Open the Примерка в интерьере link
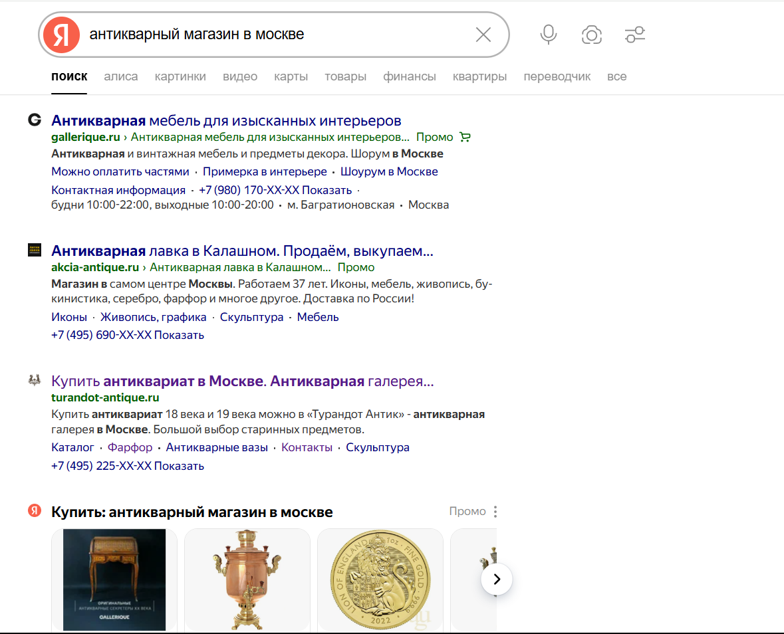Screen dimensions: 784x634 (265, 171)
